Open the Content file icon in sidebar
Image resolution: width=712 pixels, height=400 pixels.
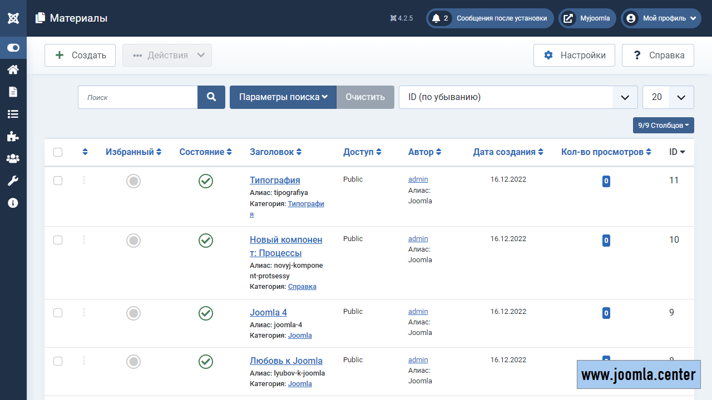[x=13, y=92]
